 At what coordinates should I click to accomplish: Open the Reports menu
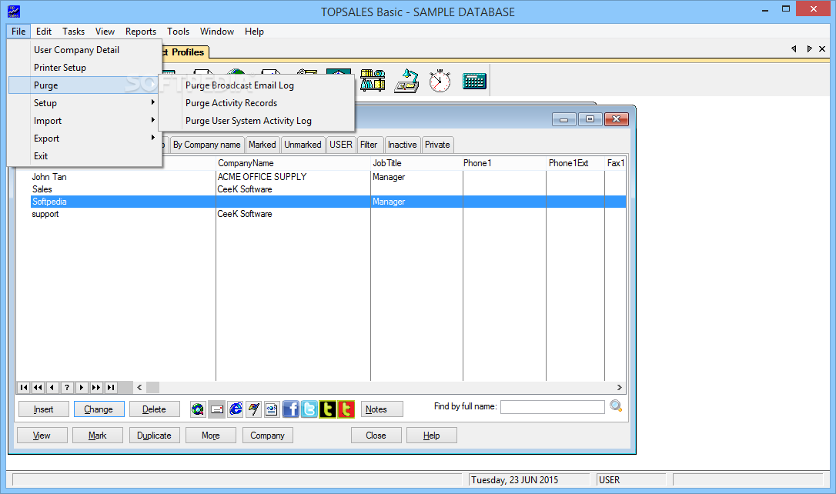point(141,32)
